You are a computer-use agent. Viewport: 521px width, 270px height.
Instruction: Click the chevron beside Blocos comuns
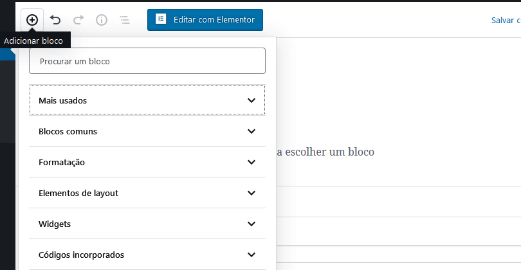click(x=251, y=131)
